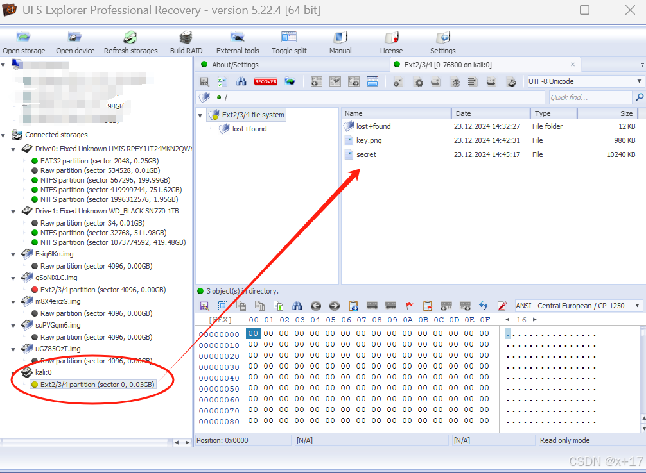Select the kali:0 storage item
Viewport: 646px width, 473px height.
click(43, 372)
